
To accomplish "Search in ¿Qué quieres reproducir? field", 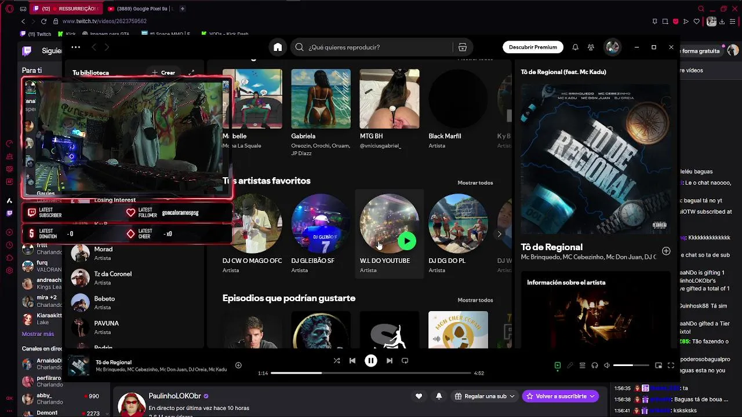I will 372,47.
